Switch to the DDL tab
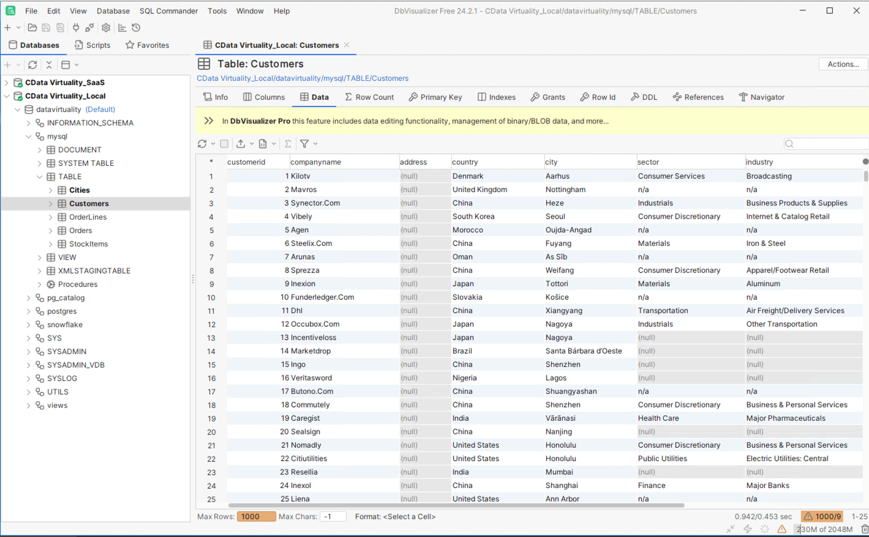The width and height of the screenshot is (869, 537). [x=644, y=97]
